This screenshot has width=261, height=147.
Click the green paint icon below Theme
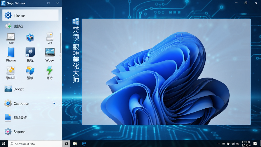pyautogui.click(x=8, y=26)
